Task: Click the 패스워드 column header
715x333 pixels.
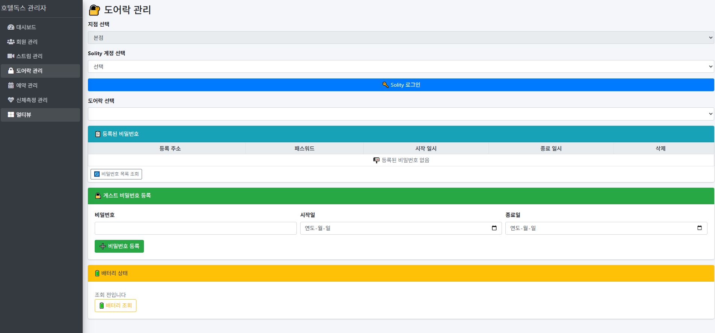Action: point(304,148)
